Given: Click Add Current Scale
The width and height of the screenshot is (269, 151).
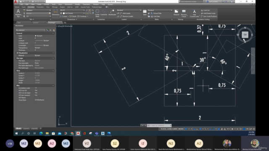Looking at the screenshot, I should coord(194,13).
